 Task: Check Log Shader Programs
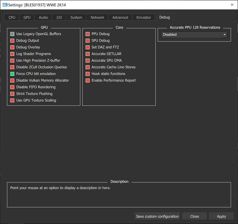coord(12,54)
